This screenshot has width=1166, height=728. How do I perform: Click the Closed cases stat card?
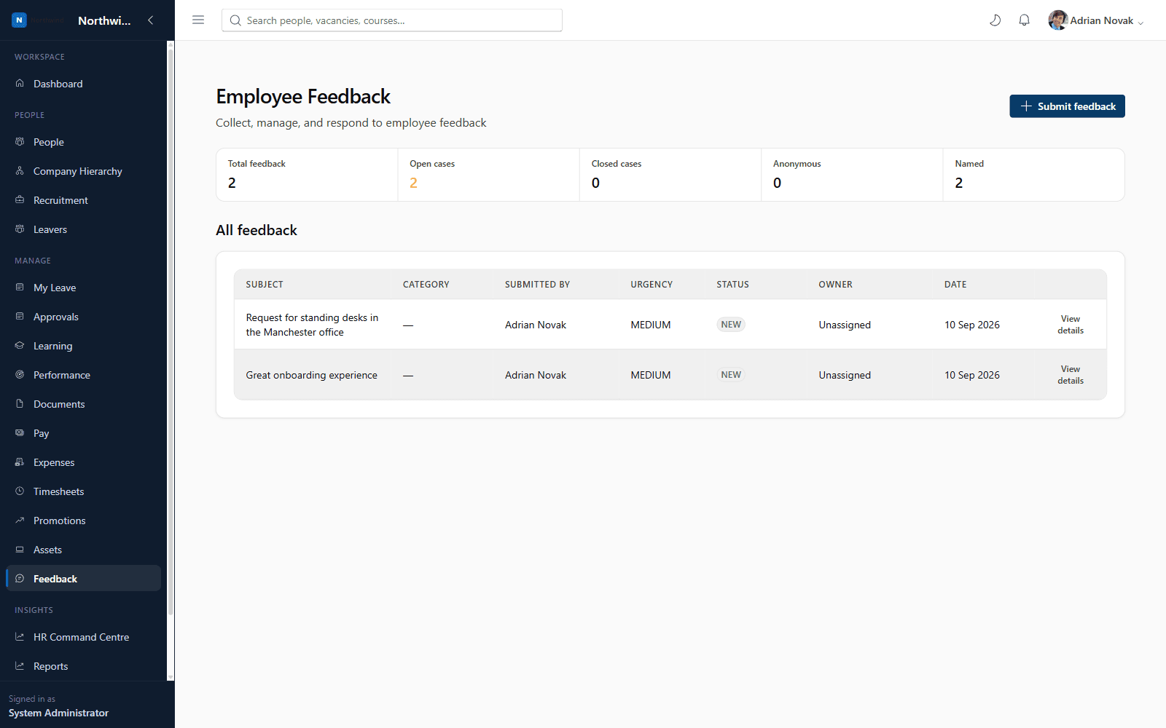[670, 175]
